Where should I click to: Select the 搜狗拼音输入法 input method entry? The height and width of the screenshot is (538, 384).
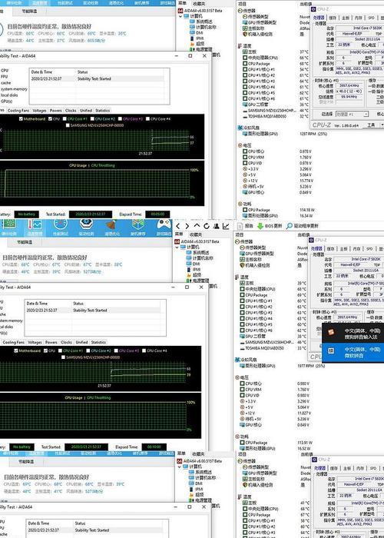pos(353,334)
